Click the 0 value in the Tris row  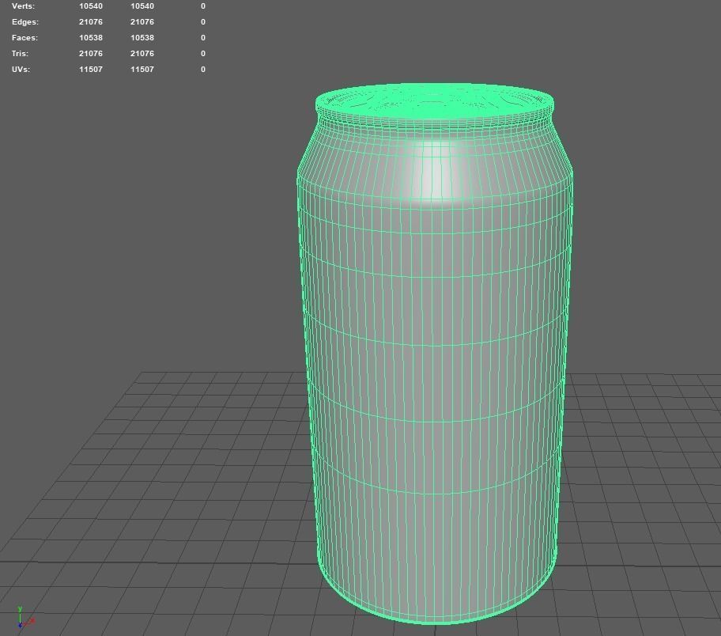[x=202, y=53]
